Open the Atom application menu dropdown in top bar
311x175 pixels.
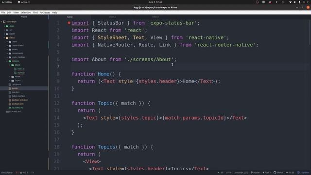[x=24, y=2]
